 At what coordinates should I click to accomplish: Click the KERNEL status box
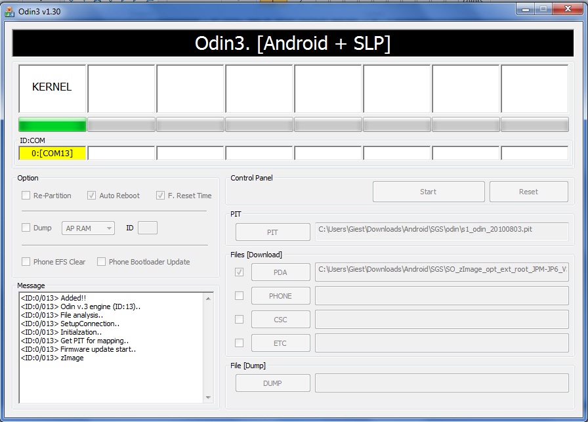coord(52,89)
